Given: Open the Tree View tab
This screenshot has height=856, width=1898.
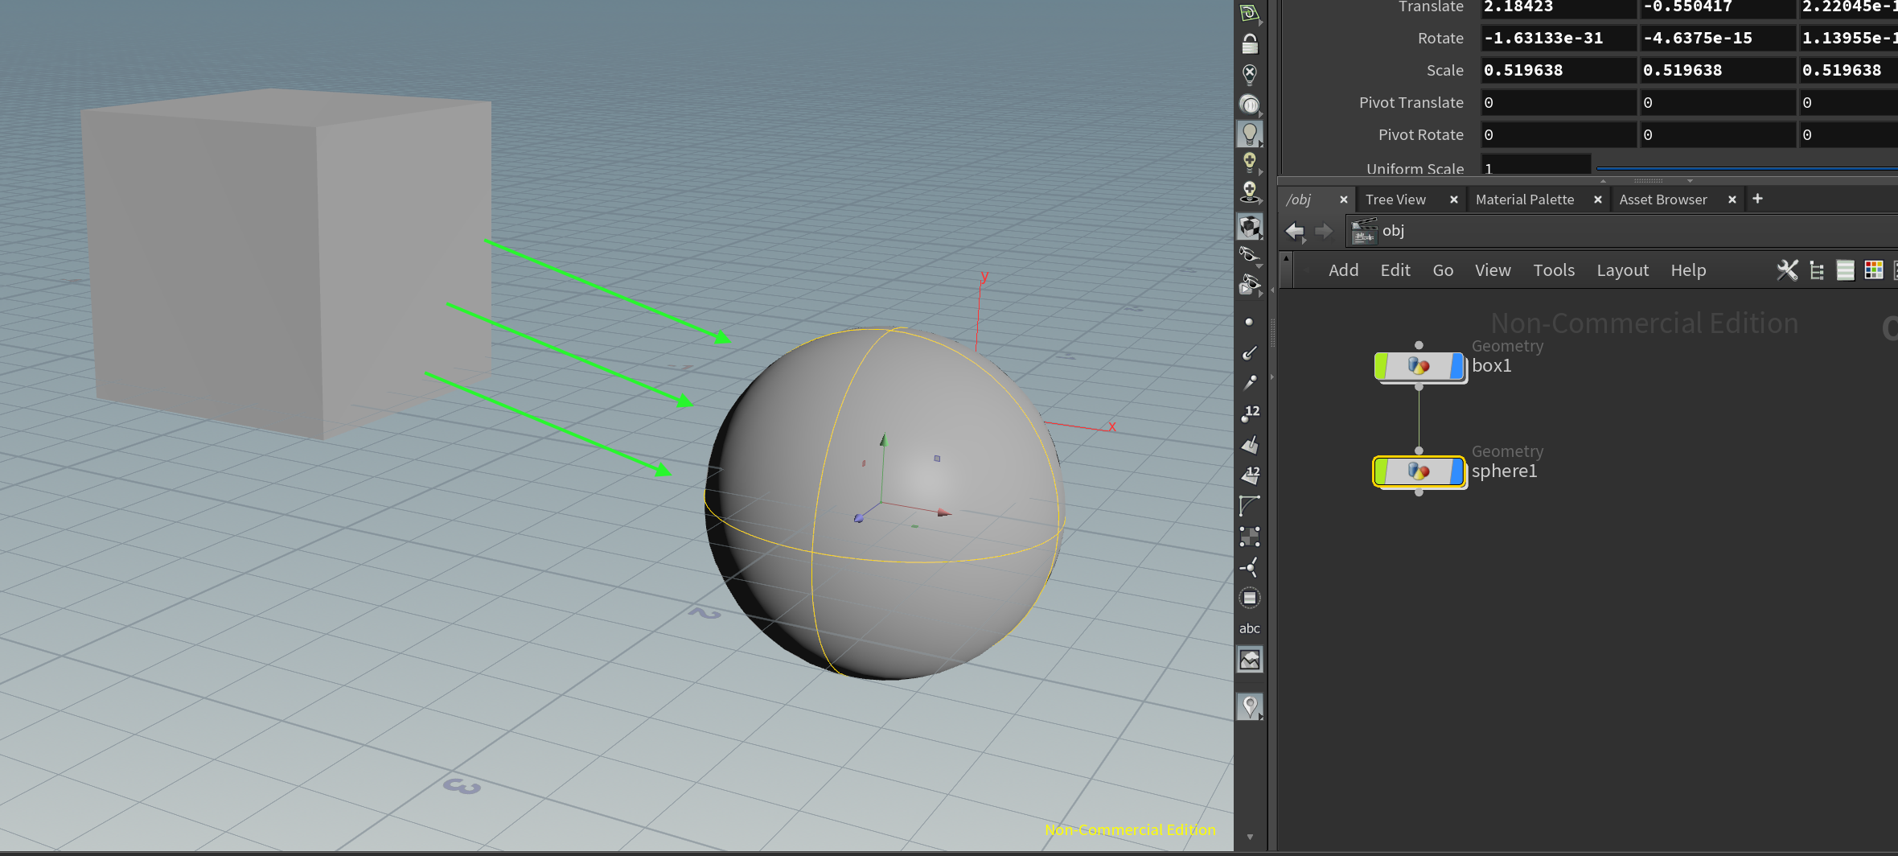Looking at the screenshot, I should (x=1395, y=200).
